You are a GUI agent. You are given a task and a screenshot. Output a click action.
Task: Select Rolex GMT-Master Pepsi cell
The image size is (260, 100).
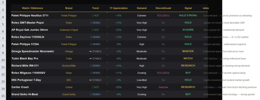coord(32,23)
